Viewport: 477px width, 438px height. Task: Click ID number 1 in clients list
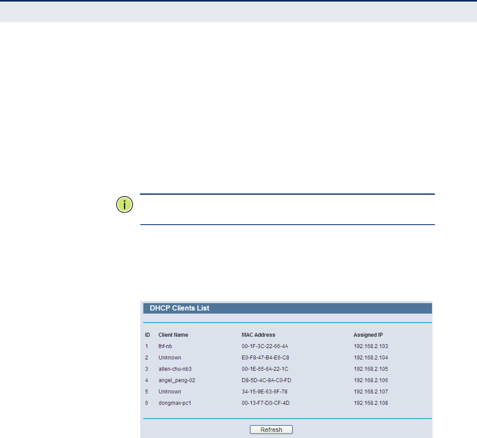click(147, 346)
